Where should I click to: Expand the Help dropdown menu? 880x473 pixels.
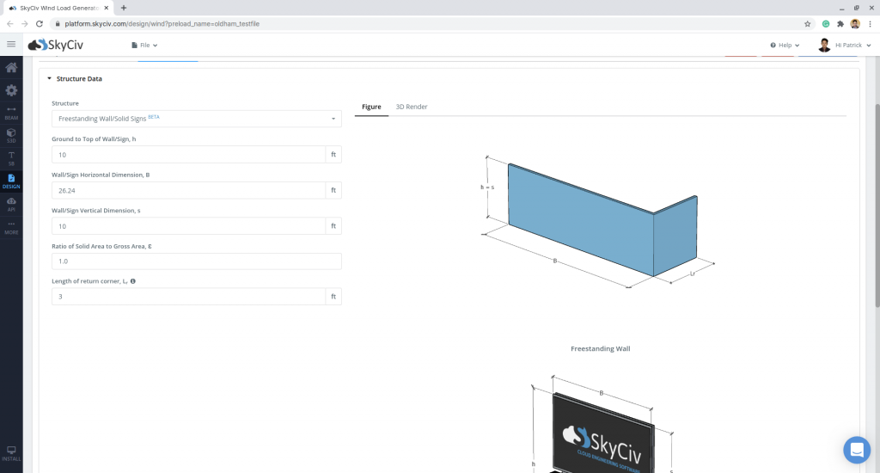pos(785,45)
